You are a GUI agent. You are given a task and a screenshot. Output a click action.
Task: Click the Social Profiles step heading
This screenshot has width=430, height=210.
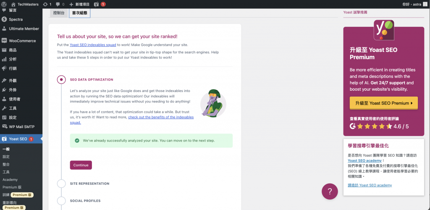85,201
